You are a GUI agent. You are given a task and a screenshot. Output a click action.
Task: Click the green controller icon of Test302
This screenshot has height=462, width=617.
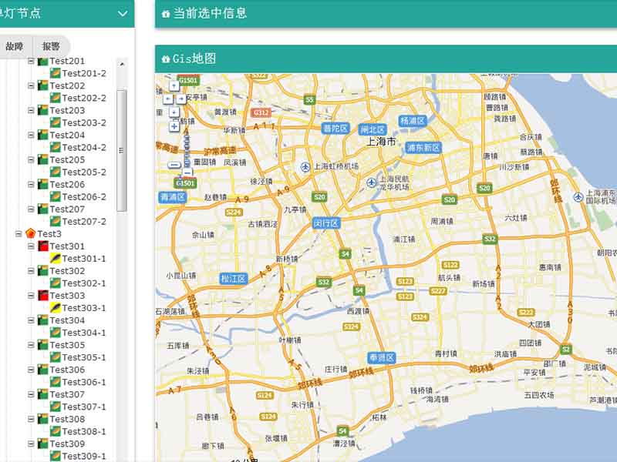[x=43, y=271]
